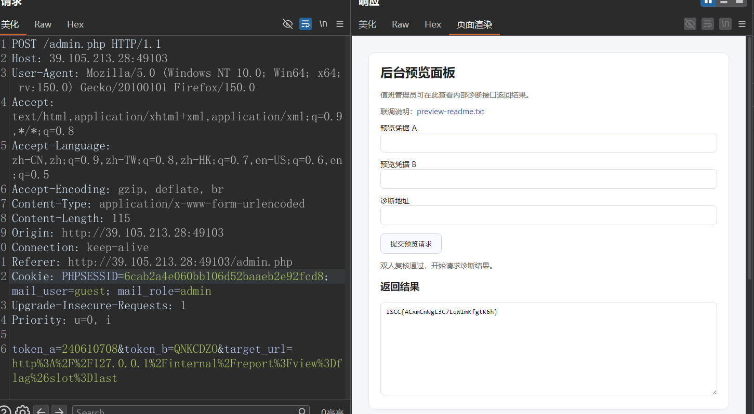The height and width of the screenshot is (414, 754).
Task: Toggle the \n icon in the response panel
Action: 725,24
